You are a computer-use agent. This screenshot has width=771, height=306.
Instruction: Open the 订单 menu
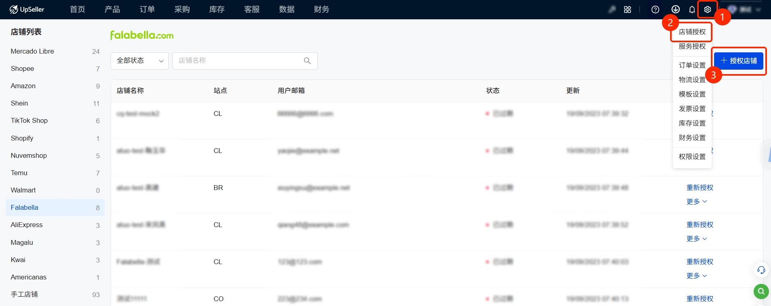click(147, 9)
